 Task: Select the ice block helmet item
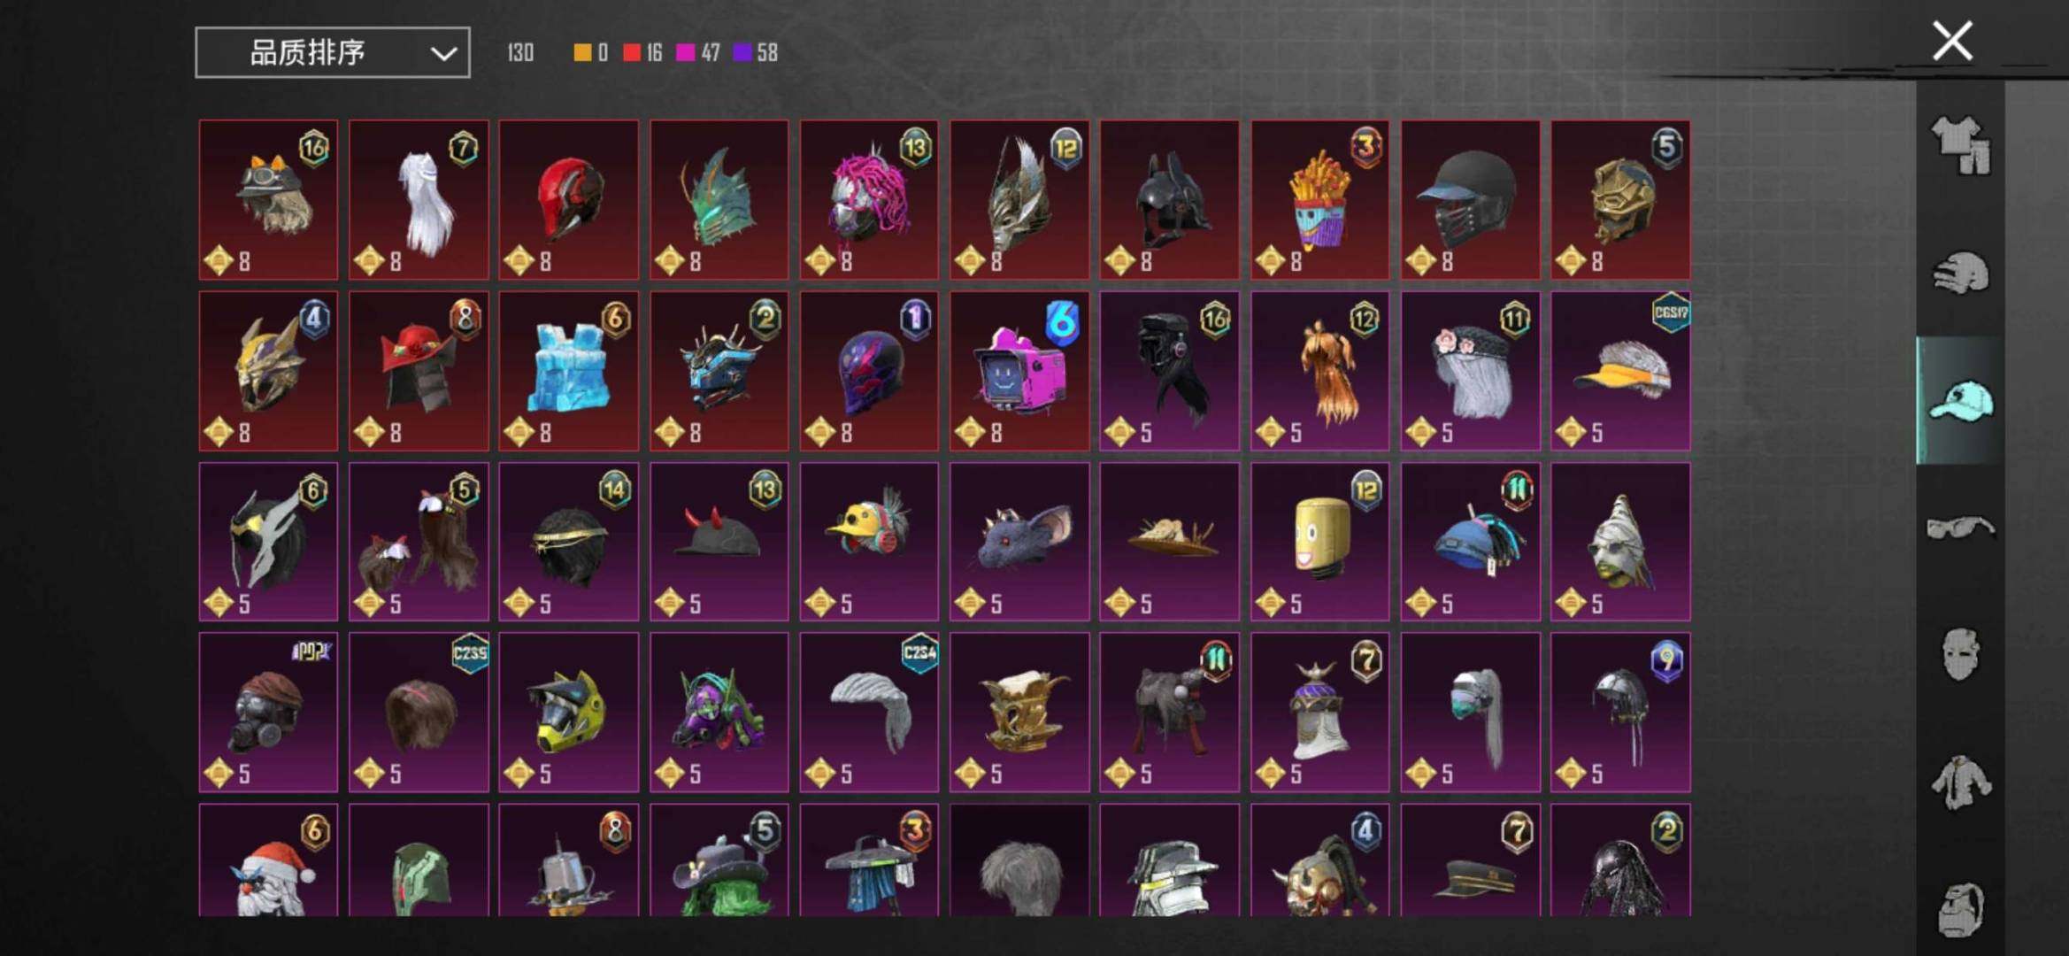tap(568, 371)
